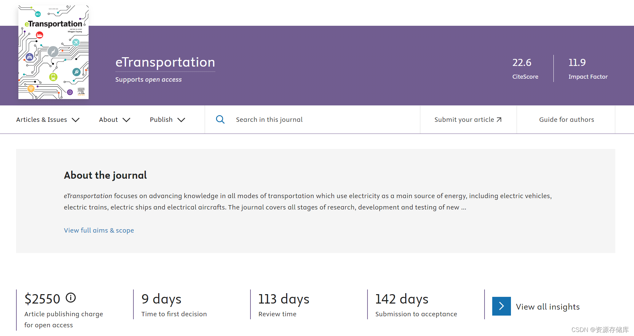Open the About menu
This screenshot has height=336, width=634.
click(114, 119)
